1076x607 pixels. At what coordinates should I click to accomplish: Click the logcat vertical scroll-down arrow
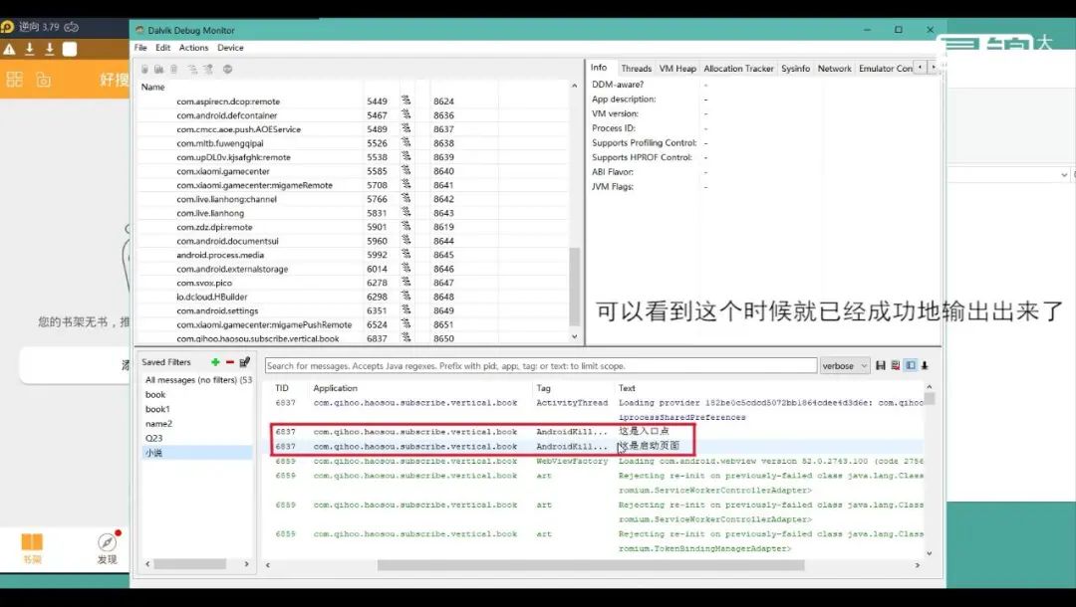(x=930, y=553)
